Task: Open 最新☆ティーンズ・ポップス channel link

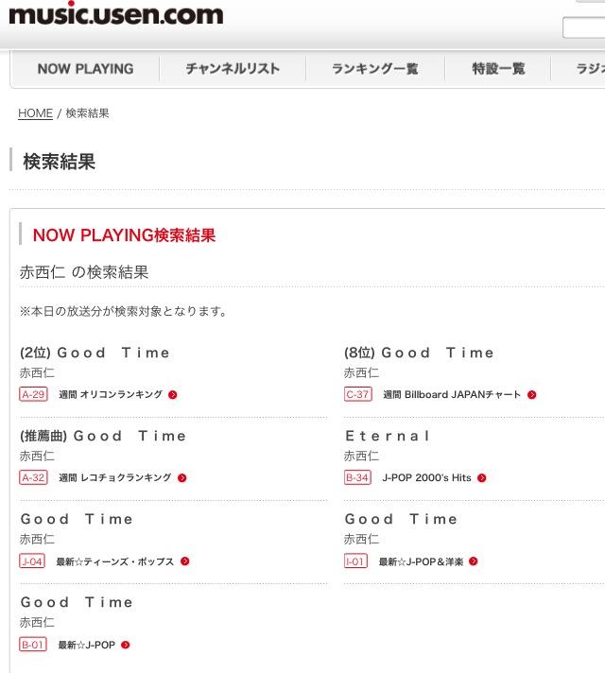Action: (115, 561)
